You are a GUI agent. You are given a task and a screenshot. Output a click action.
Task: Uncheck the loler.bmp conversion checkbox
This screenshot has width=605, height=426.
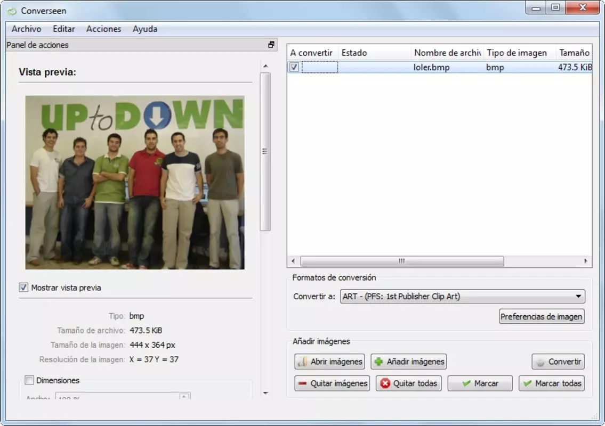(294, 67)
